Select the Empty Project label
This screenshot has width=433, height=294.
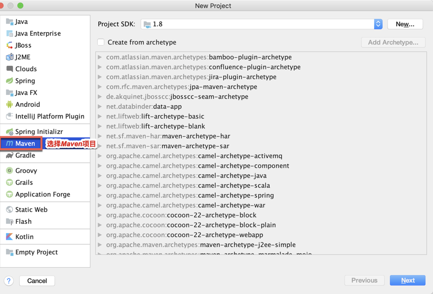37,252
